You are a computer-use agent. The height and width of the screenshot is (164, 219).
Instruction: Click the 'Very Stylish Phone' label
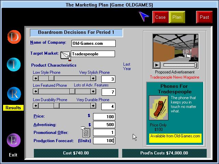(94, 72)
